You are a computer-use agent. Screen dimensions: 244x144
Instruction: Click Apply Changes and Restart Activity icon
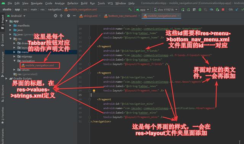188,10
